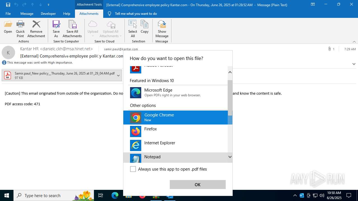Click the paperclip attachment count icon
Image resolution: width=358 pixels, height=201 pixels.
pos(329,49)
